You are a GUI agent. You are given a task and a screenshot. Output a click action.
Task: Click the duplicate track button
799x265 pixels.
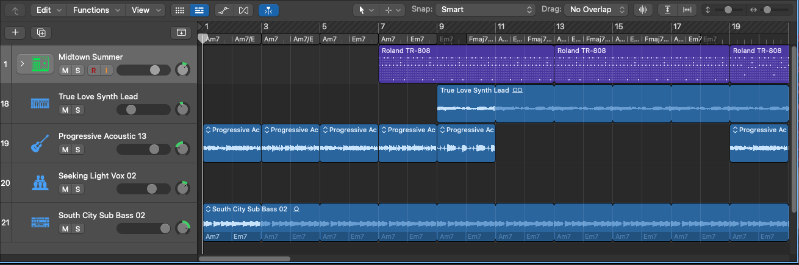pyautogui.click(x=41, y=32)
